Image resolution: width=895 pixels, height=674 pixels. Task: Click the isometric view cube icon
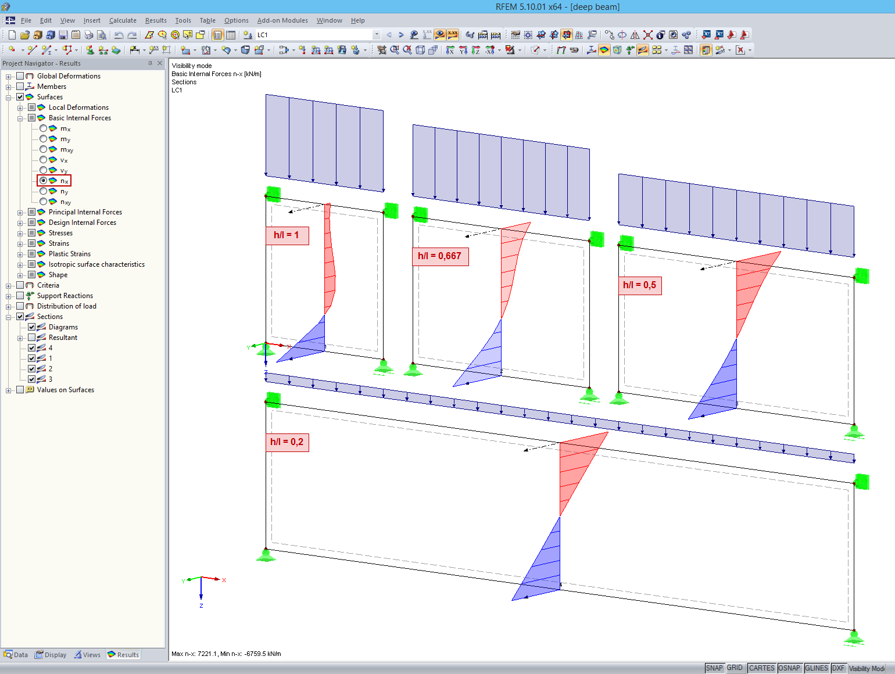[x=420, y=50]
